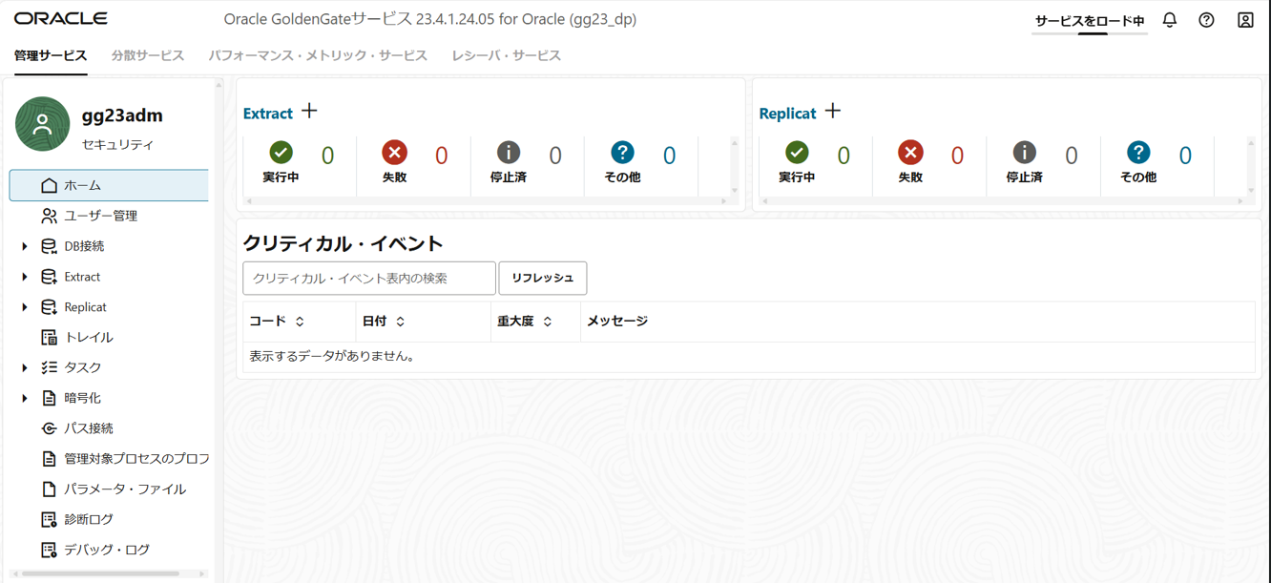Viewport: 1271px width, 583px height.
Task: Open the help question mark icon
Action: (1207, 20)
